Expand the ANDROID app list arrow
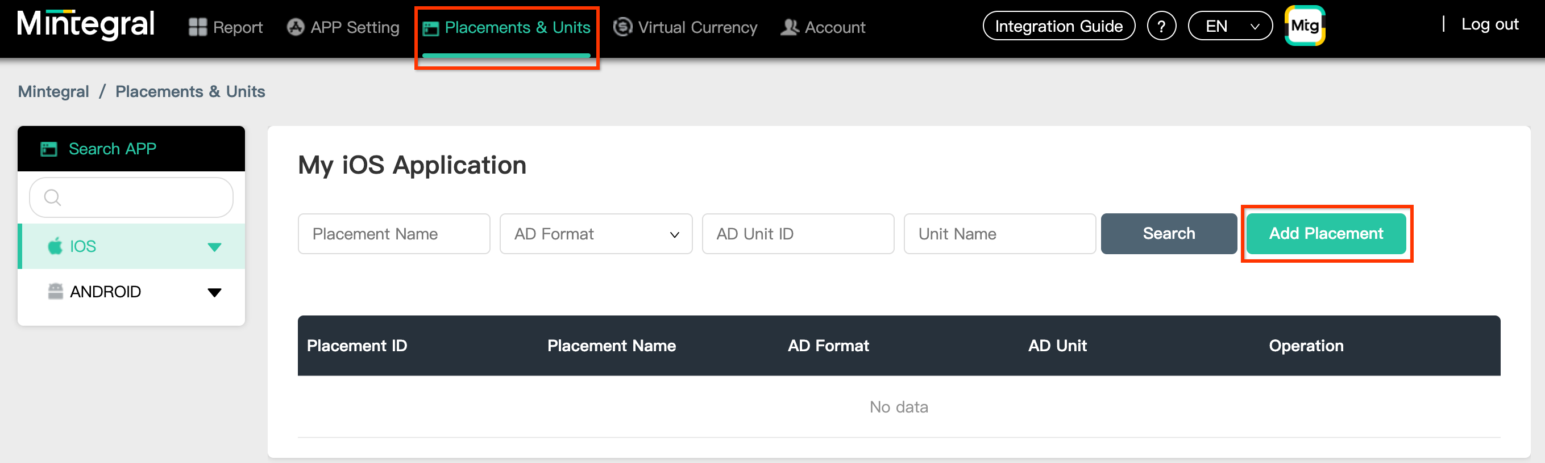The height and width of the screenshot is (463, 1545). coord(214,292)
